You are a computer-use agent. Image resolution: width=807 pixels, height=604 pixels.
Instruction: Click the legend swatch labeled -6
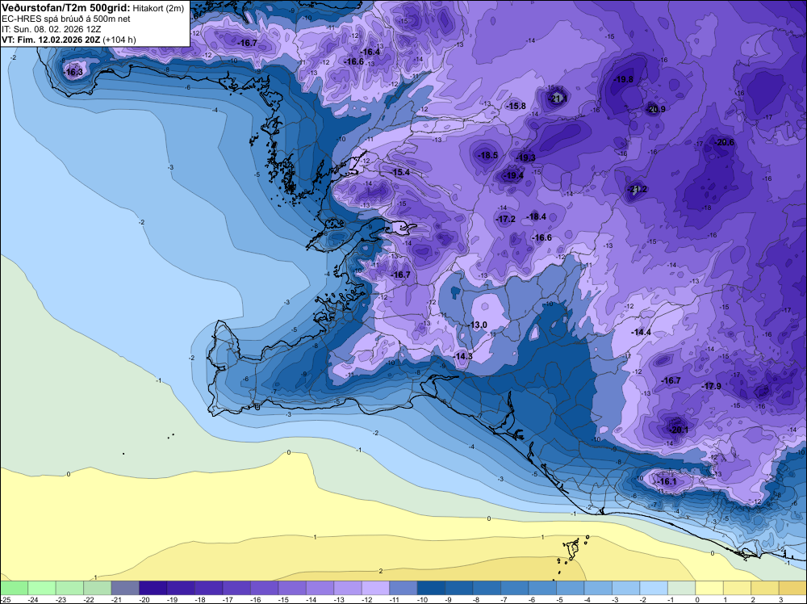coord(542,588)
